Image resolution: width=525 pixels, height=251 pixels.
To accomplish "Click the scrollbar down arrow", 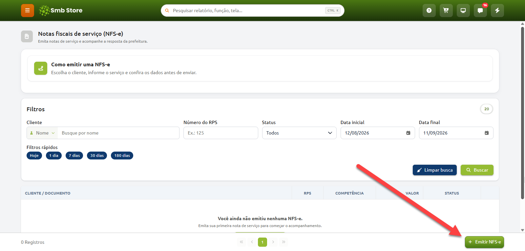I will (522, 230).
